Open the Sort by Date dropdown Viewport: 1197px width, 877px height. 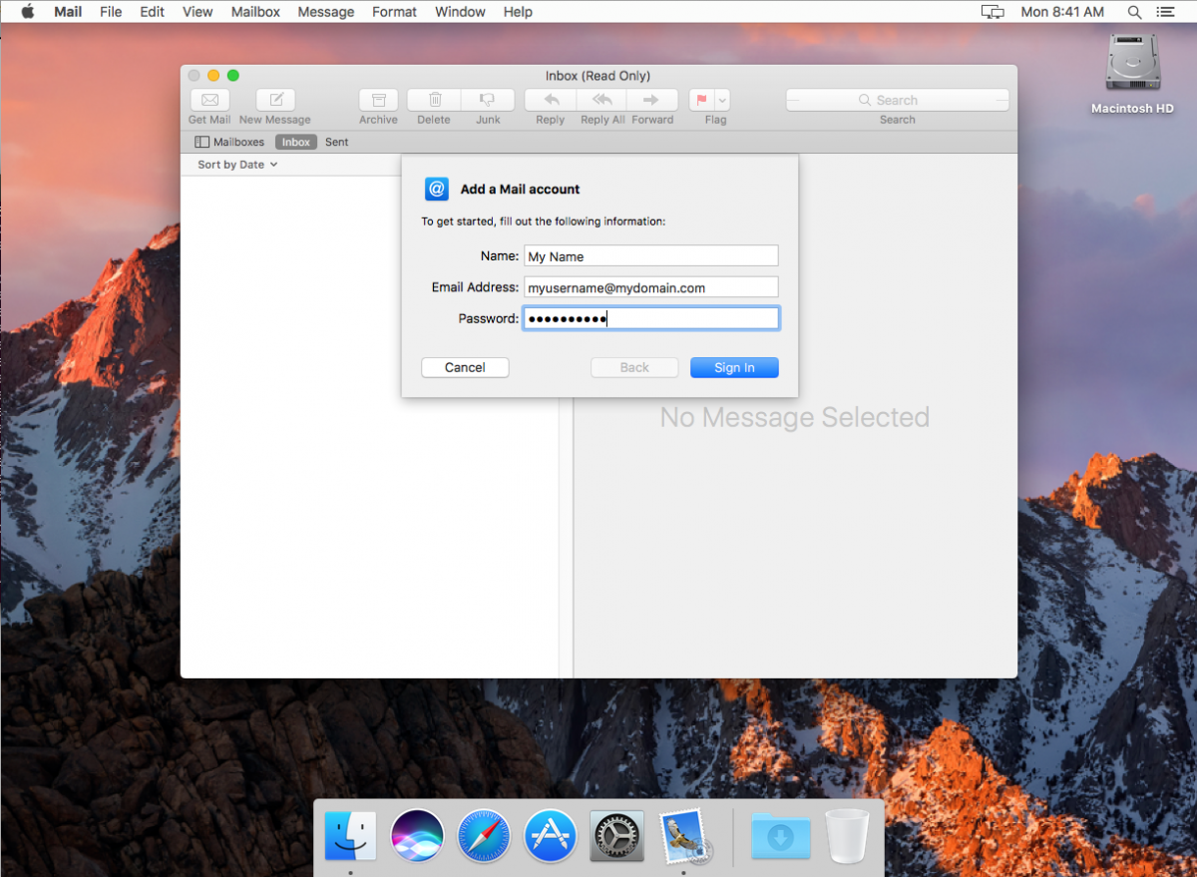pyautogui.click(x=237, y=165)
